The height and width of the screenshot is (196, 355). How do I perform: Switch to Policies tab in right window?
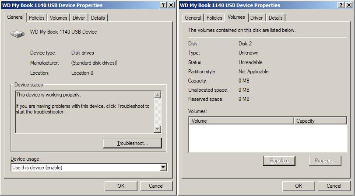(x=214, y=18)
